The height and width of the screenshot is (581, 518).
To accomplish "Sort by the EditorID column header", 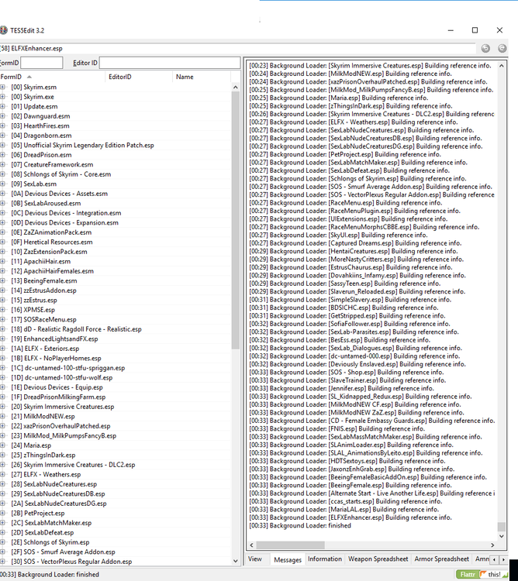I will click(x=139, y=77).
